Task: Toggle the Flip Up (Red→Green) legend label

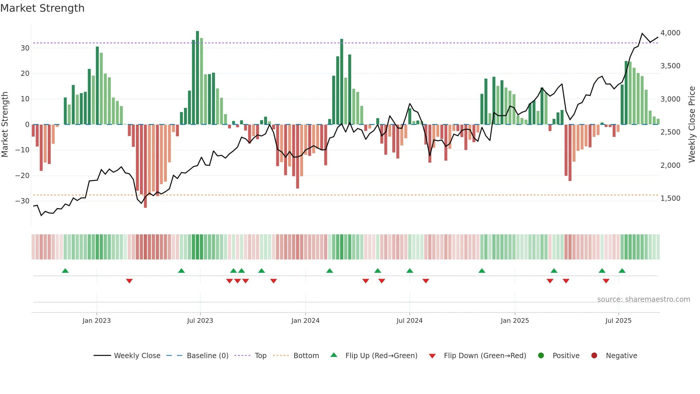Action: (x=381, y=355)
